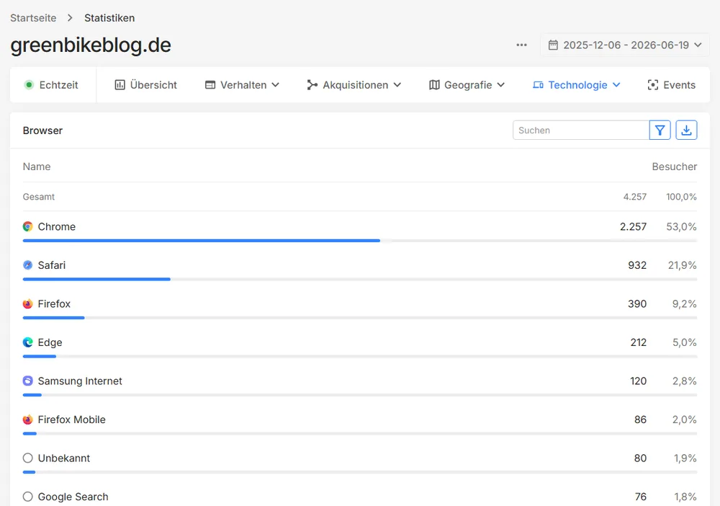Click breadcrumb separator chevron after Startseite
This screenshot has width=720, height=506.
click(70, 18)
